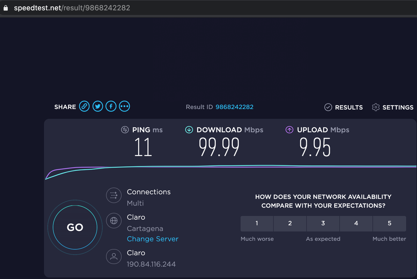Image resolution: width=417 pixels, height=279 pixels.
Task: Click the Settings gear icon
Action: click(x=376, y=107)
